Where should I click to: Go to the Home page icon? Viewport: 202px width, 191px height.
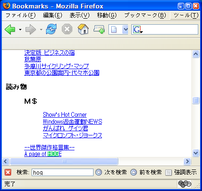point(83,29)
